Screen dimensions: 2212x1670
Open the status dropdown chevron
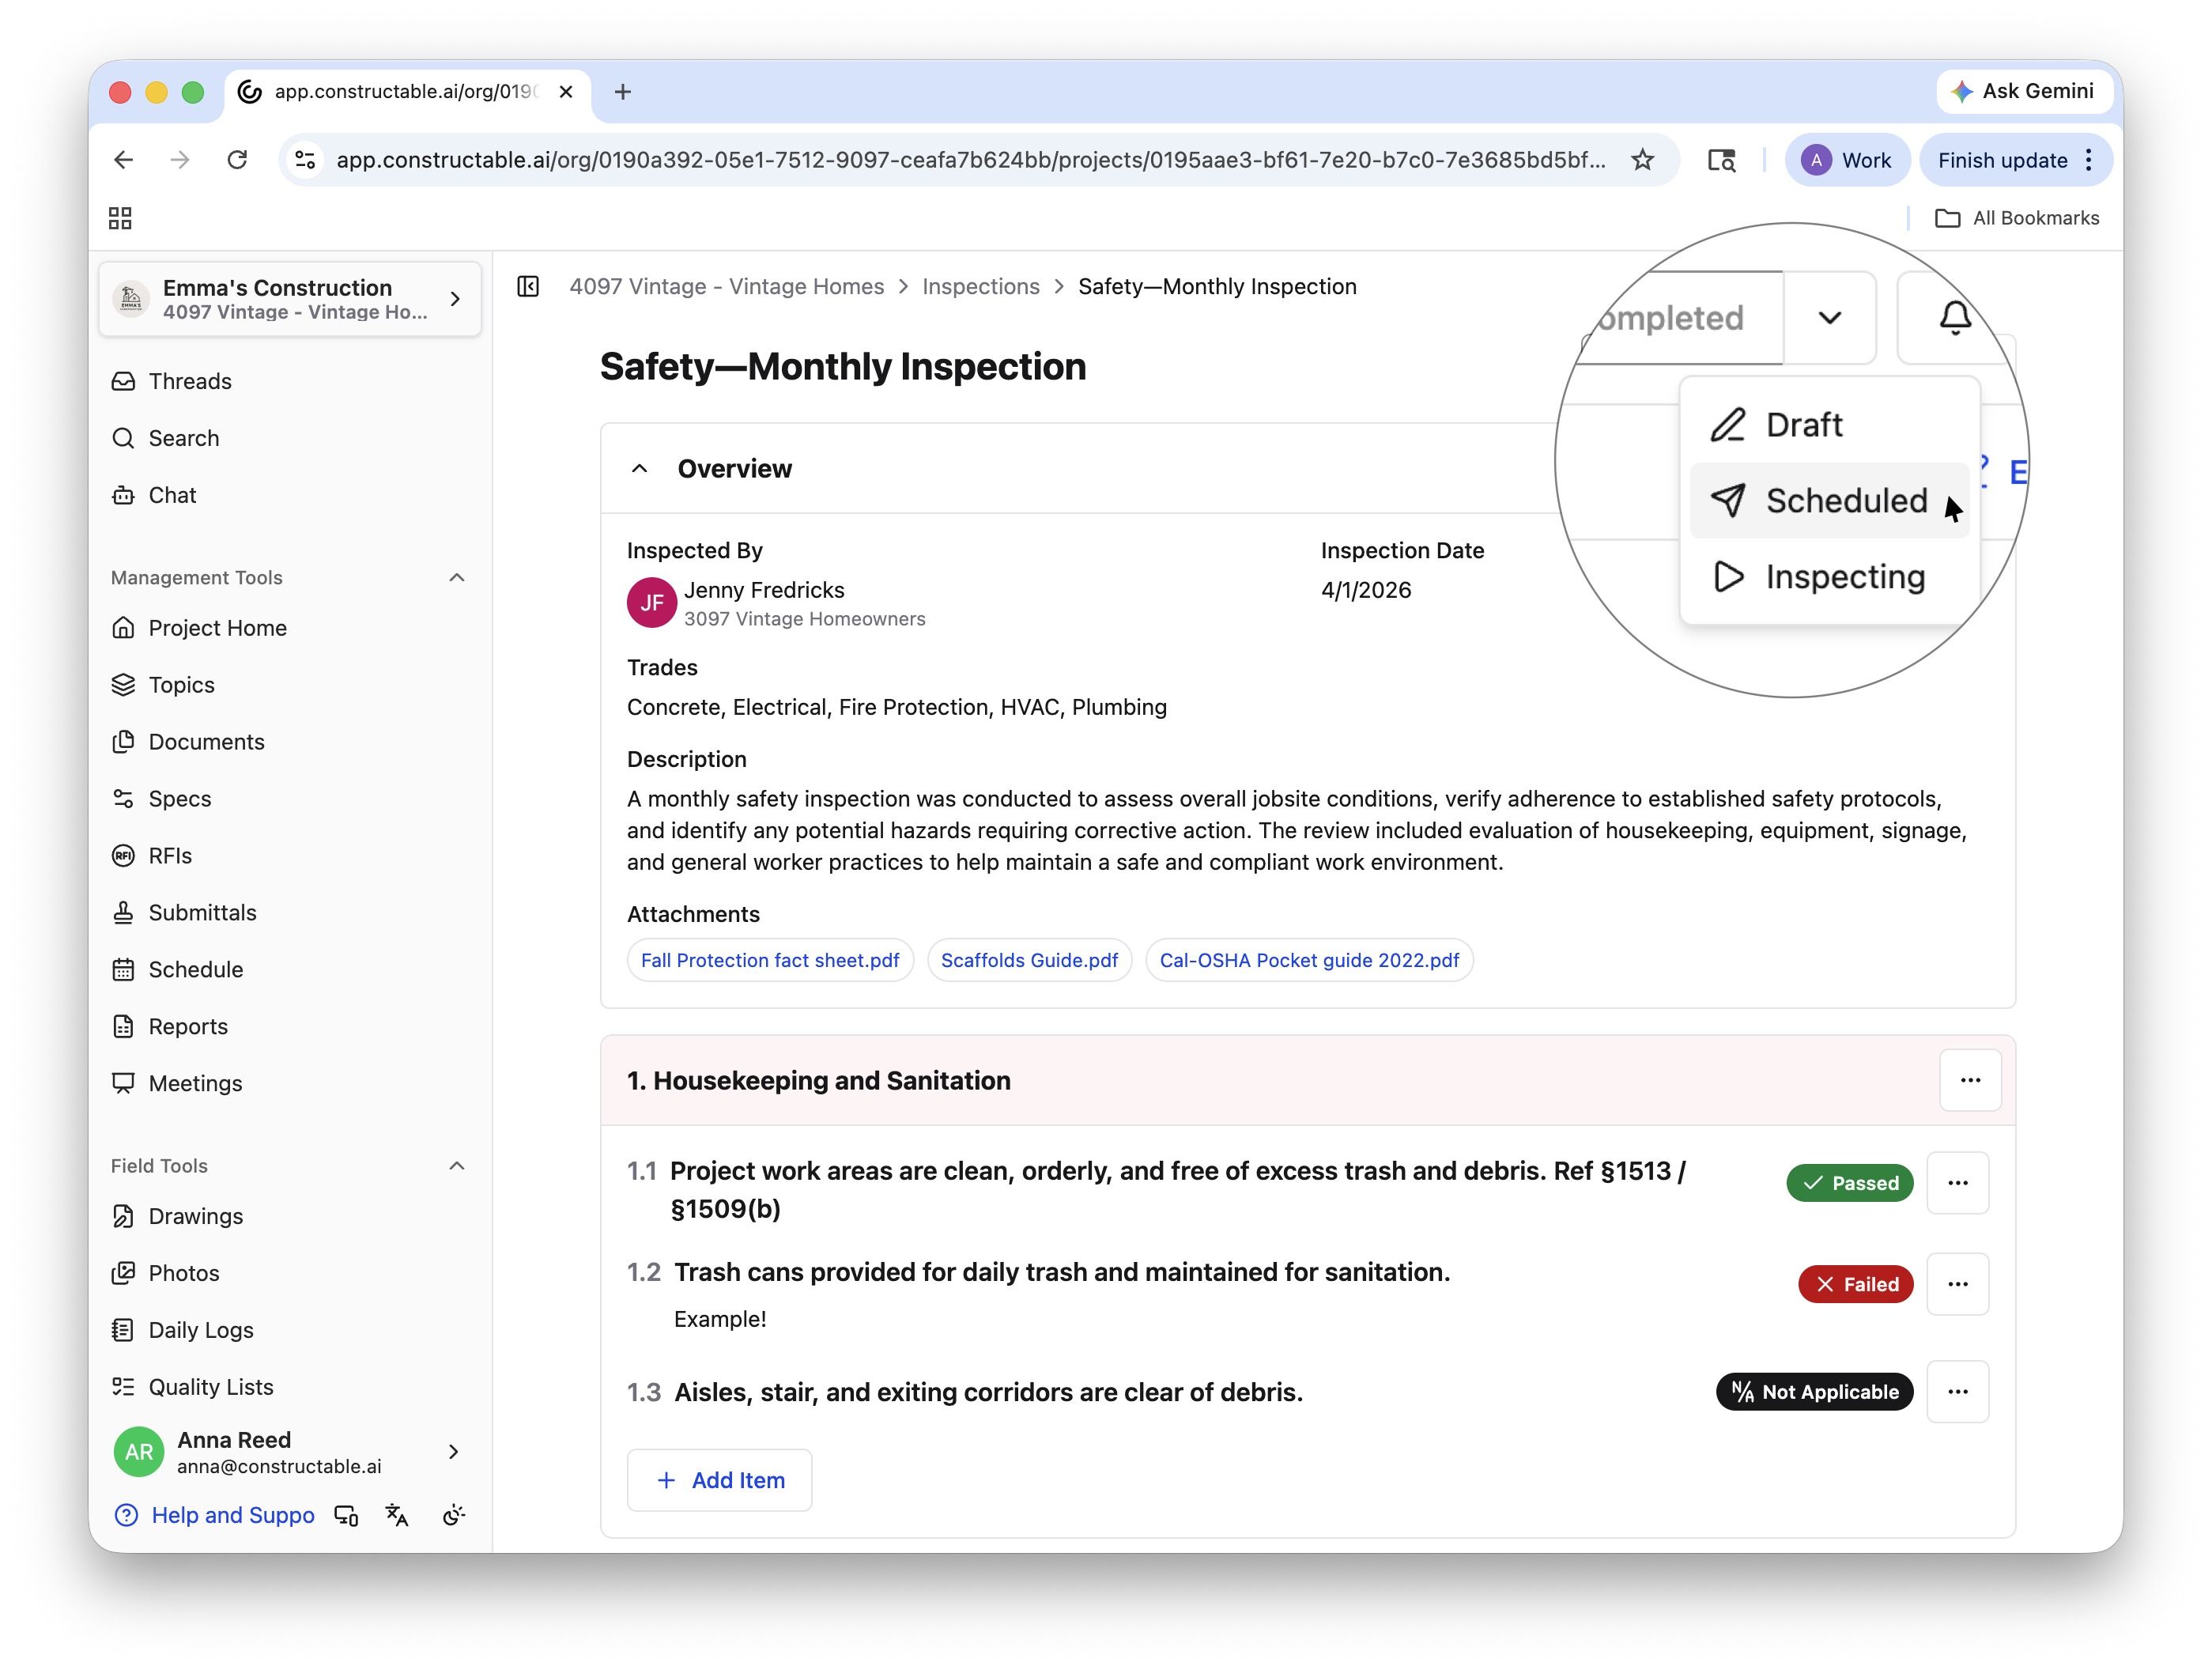pos(1829,318)
